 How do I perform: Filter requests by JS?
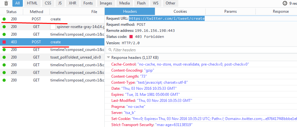point(60,3)
